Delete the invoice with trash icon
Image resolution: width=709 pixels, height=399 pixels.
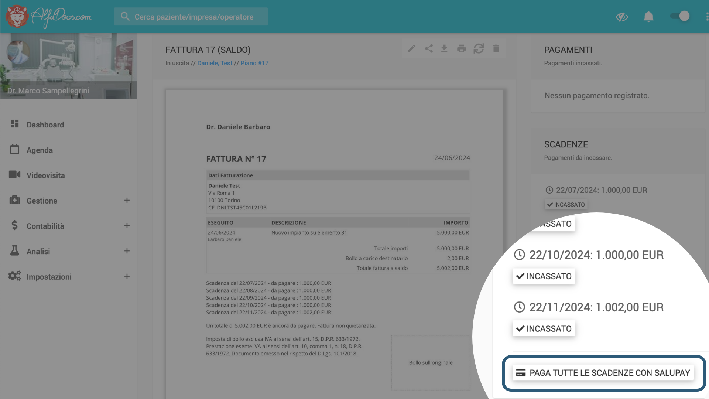[x=496, y=48]
